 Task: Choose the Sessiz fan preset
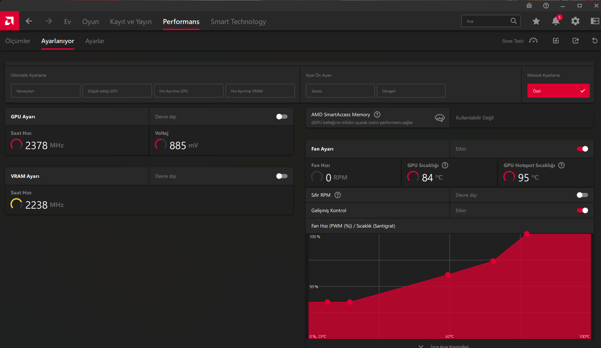(340, 91)
